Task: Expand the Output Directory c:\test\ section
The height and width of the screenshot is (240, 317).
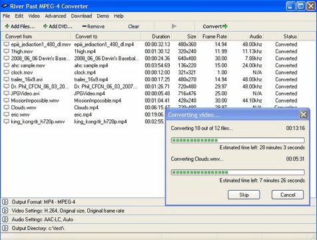Action: pos(5,228)
